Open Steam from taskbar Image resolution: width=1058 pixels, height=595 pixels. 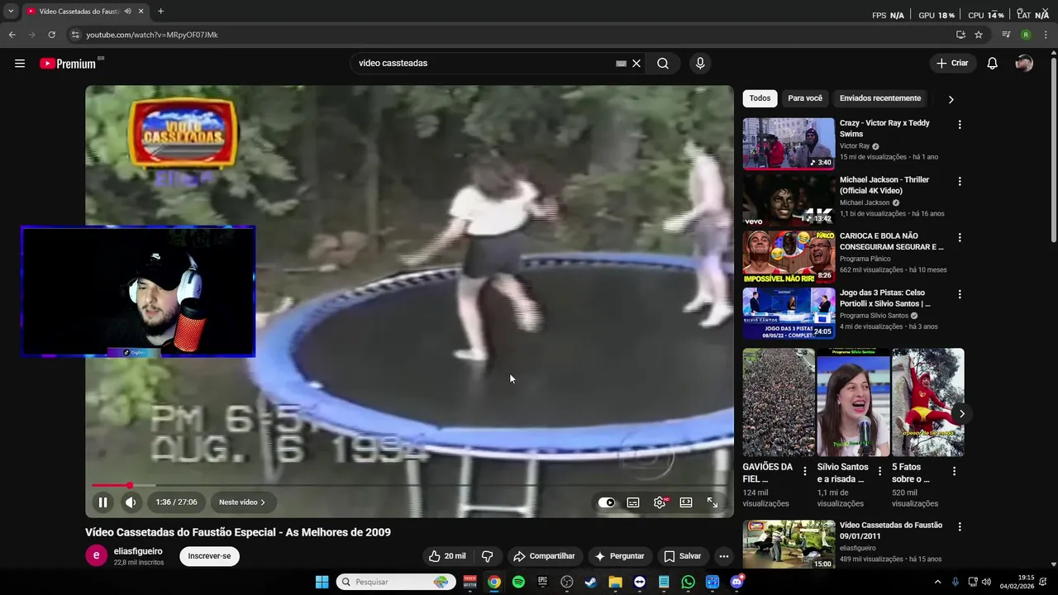[591, 582]
